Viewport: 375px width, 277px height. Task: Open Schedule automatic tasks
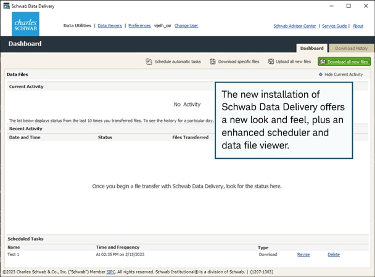coord(173,62)
